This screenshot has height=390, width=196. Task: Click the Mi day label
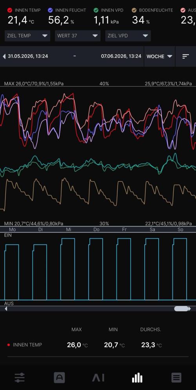tap(69, 229)
